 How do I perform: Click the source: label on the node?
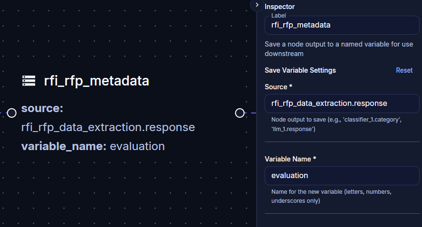[x=42, y=108]
